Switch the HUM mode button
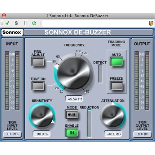155x155 pixels. pos(72,114)
